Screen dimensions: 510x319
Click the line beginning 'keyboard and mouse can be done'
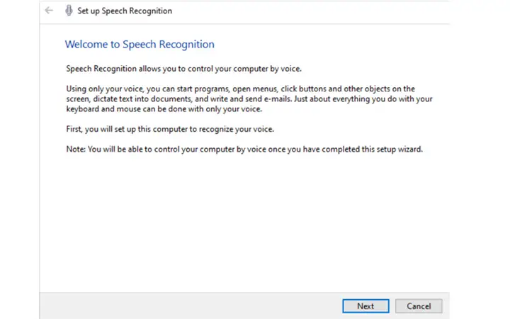(x=164, y=108)
